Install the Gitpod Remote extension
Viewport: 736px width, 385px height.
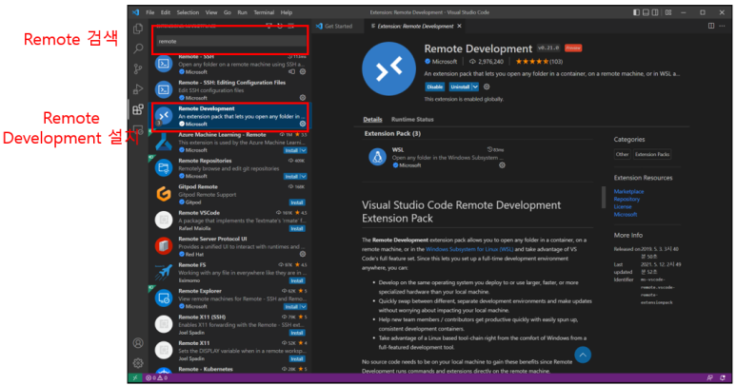coord(297,202)
